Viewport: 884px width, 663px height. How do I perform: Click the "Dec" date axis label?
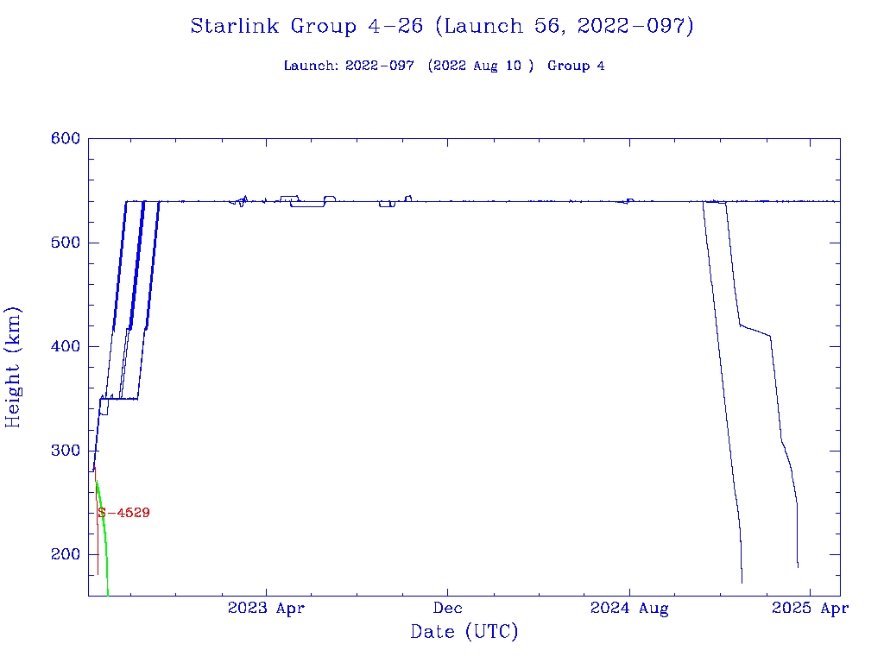point(448,608)
